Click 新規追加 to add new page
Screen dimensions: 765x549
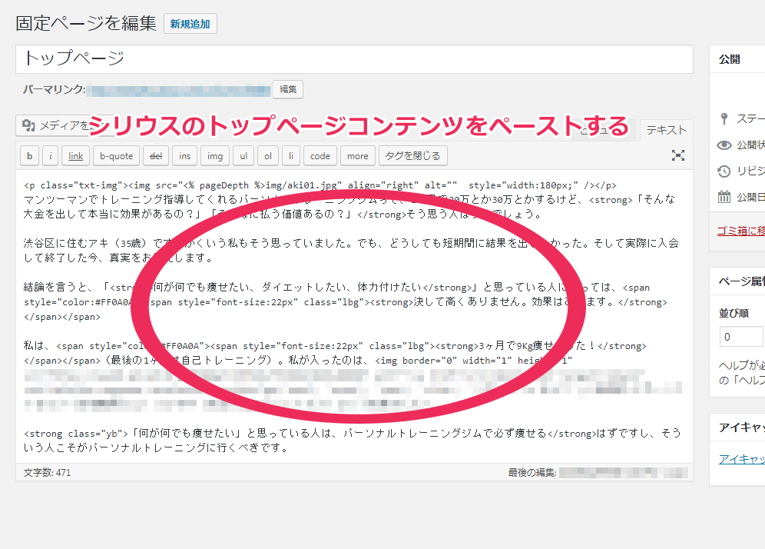click(190, 24)
